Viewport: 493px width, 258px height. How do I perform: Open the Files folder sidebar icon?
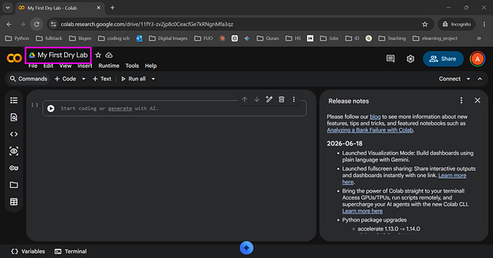14,185
